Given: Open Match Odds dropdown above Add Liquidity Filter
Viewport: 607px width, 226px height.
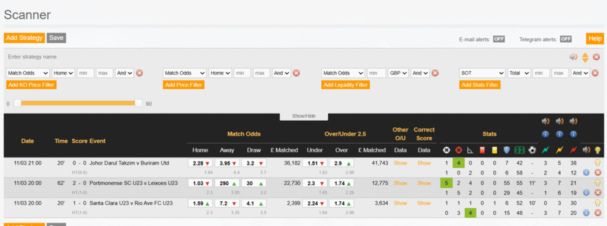Looking at the screenshot, I should click(x=343, y=73).
